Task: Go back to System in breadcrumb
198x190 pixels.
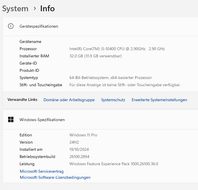Action: [15, 9]
